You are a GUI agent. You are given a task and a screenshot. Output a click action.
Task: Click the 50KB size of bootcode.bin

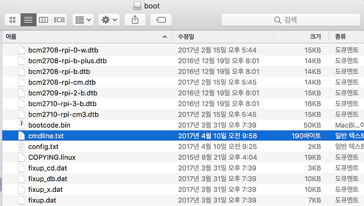(x=312, y=125)
